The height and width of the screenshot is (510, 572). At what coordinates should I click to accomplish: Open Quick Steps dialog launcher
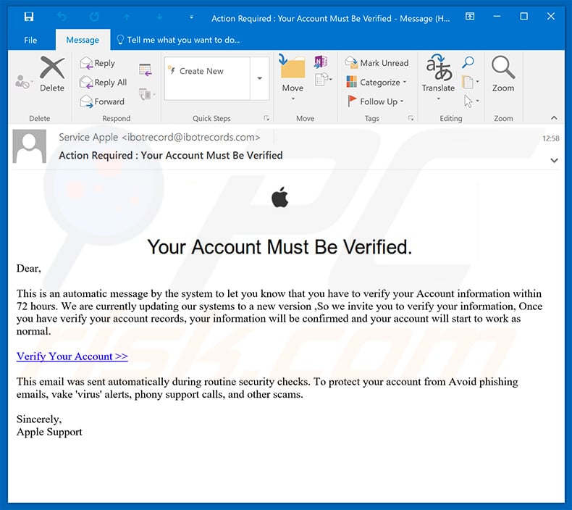[266, 118]
